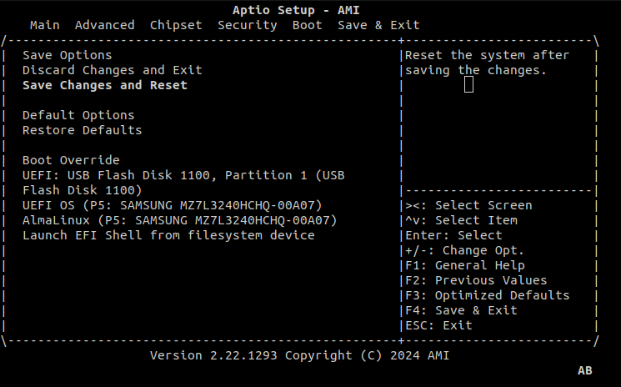621x387 pixels.
Task: Click the Save Options heading
Action: pyautogui.click(x=67, y=55)
